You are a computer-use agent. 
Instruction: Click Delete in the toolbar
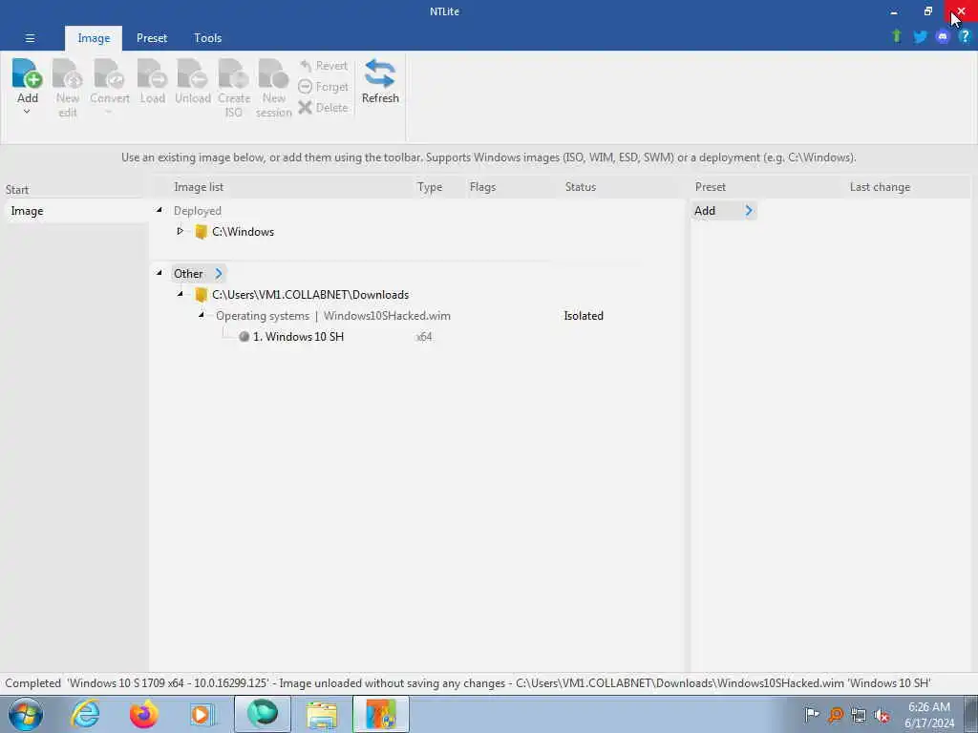(324, 108)
